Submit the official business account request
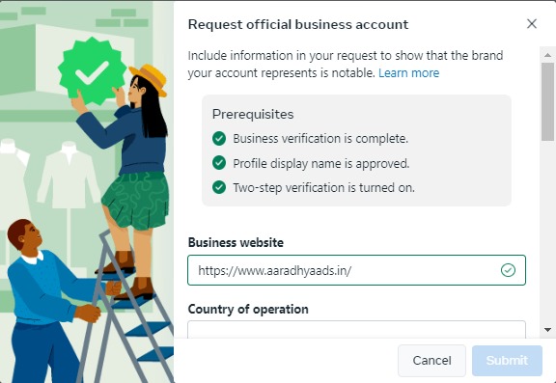Screen dimensions: 556x383 click(x=507, y=360)
